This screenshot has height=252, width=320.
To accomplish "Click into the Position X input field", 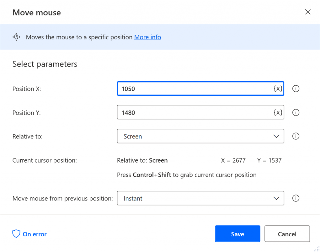I will click(x=194, y=89).
